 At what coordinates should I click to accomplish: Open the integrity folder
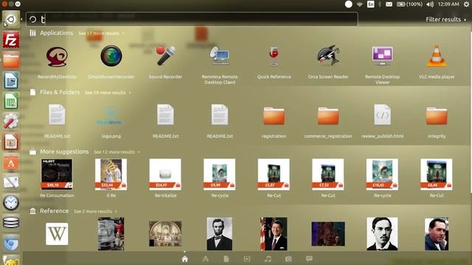[x=437, y=116]
